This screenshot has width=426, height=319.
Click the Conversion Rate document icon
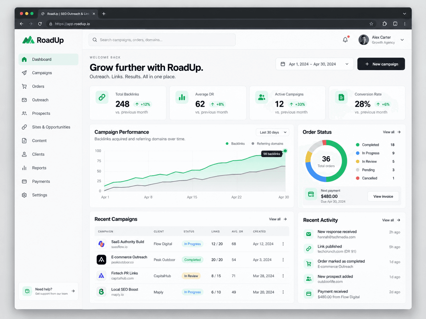(341, 97)
